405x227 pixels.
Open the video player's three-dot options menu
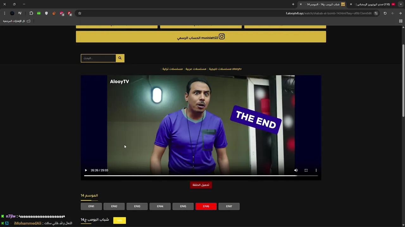316,170
